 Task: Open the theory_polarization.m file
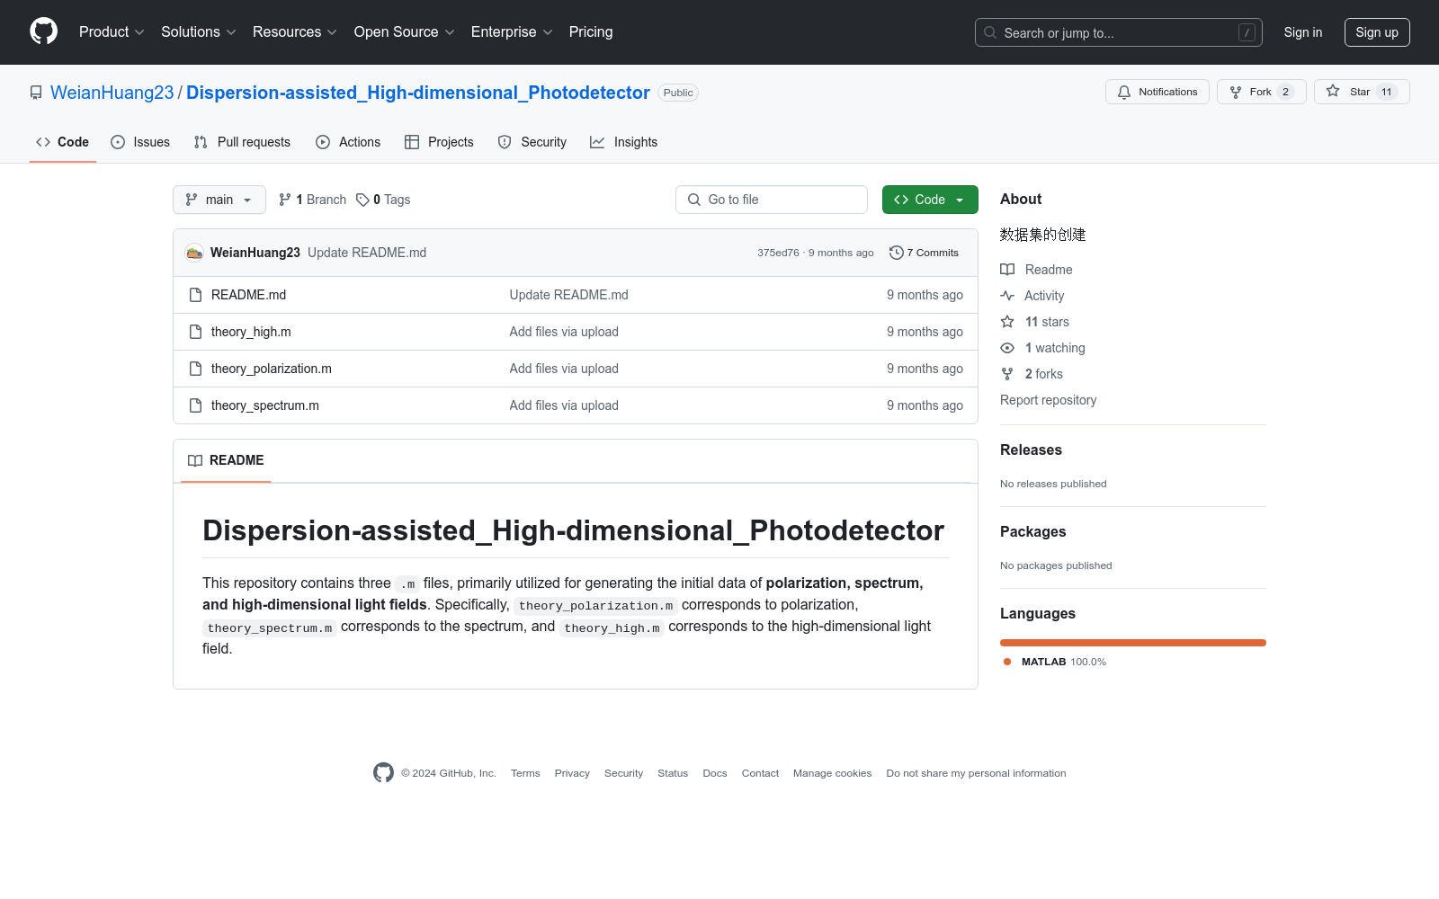tap(272, 369)
